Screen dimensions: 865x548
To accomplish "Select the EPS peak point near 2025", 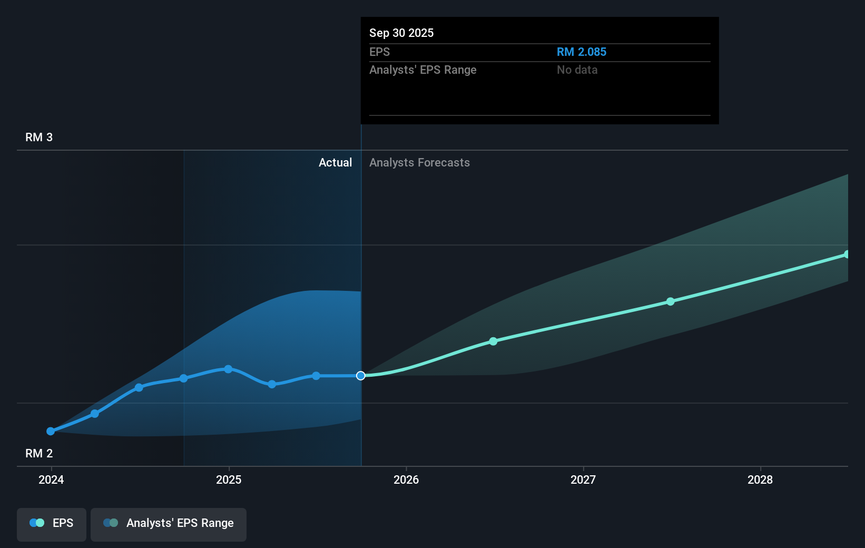I will click(228, 369).
